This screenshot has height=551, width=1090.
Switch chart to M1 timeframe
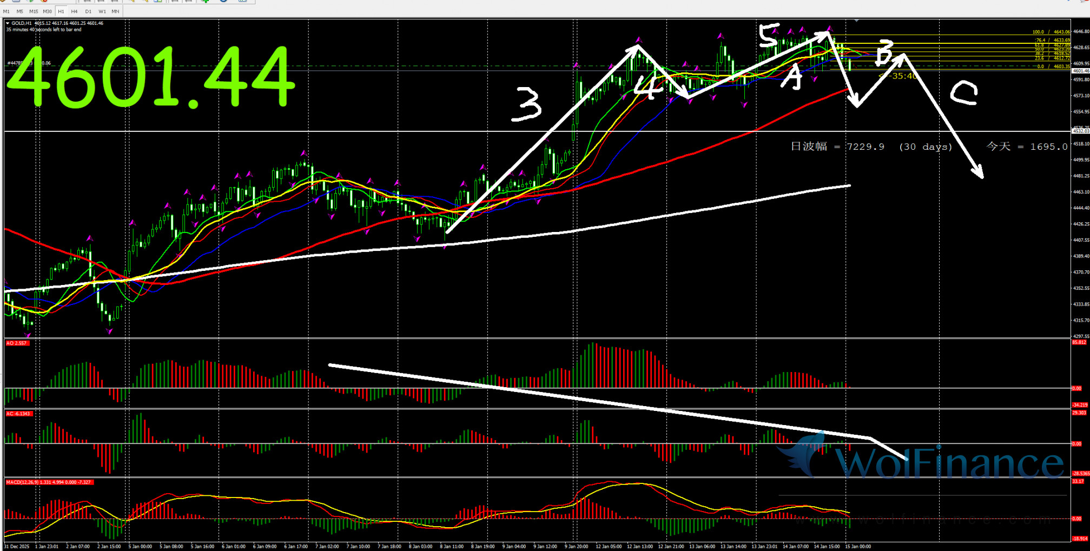[x=6, y=11]
